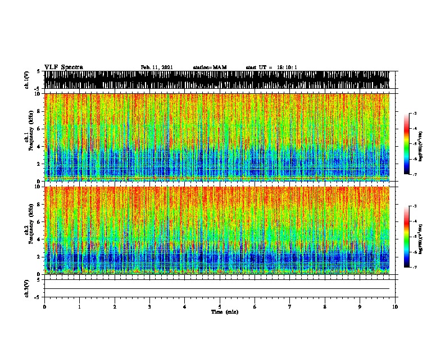Click time axis tick label "3"

(149, 307)
